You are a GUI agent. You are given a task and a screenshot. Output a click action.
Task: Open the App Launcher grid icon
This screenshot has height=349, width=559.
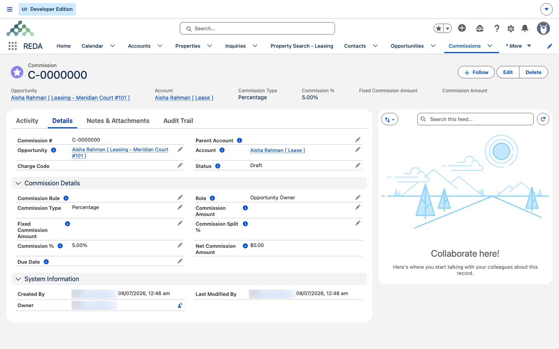[x=12, y=46]
